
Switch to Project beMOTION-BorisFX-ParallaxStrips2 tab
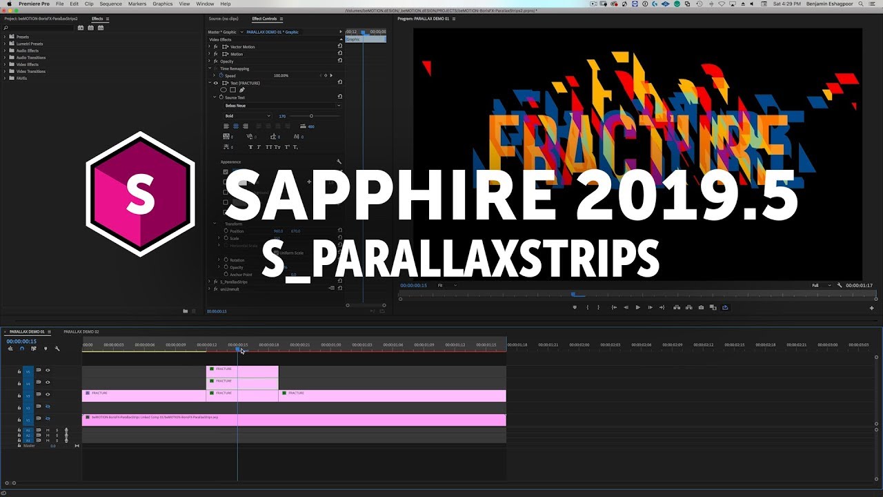tap(41, 19)
